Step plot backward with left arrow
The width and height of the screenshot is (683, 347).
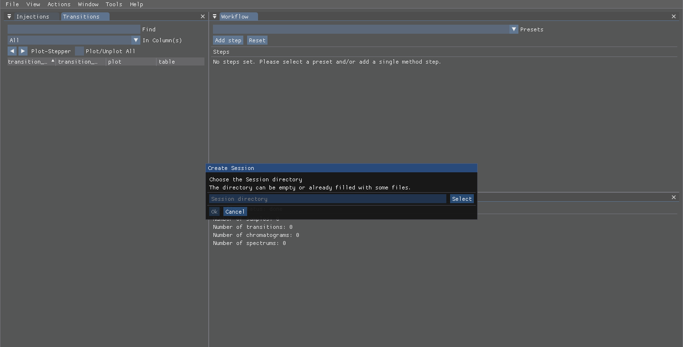coord(12,51)
